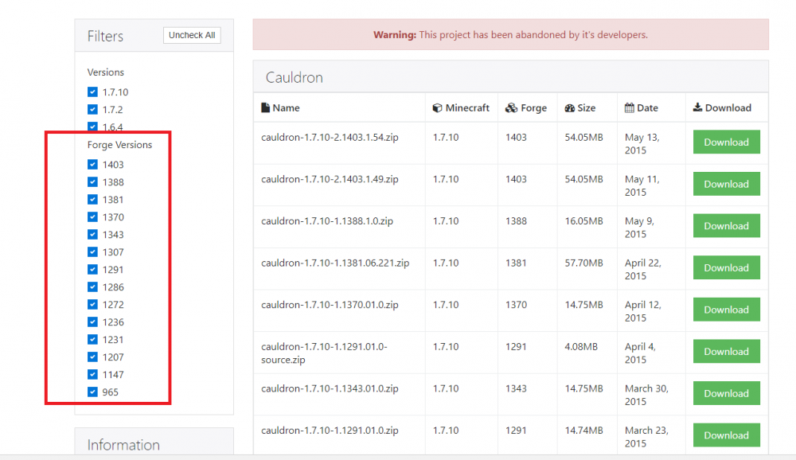Click the blocks icon beside Forge header

[x=511, y=107]
